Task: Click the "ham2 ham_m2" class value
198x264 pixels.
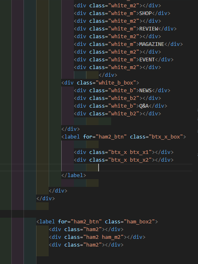Action: point(103,237)
